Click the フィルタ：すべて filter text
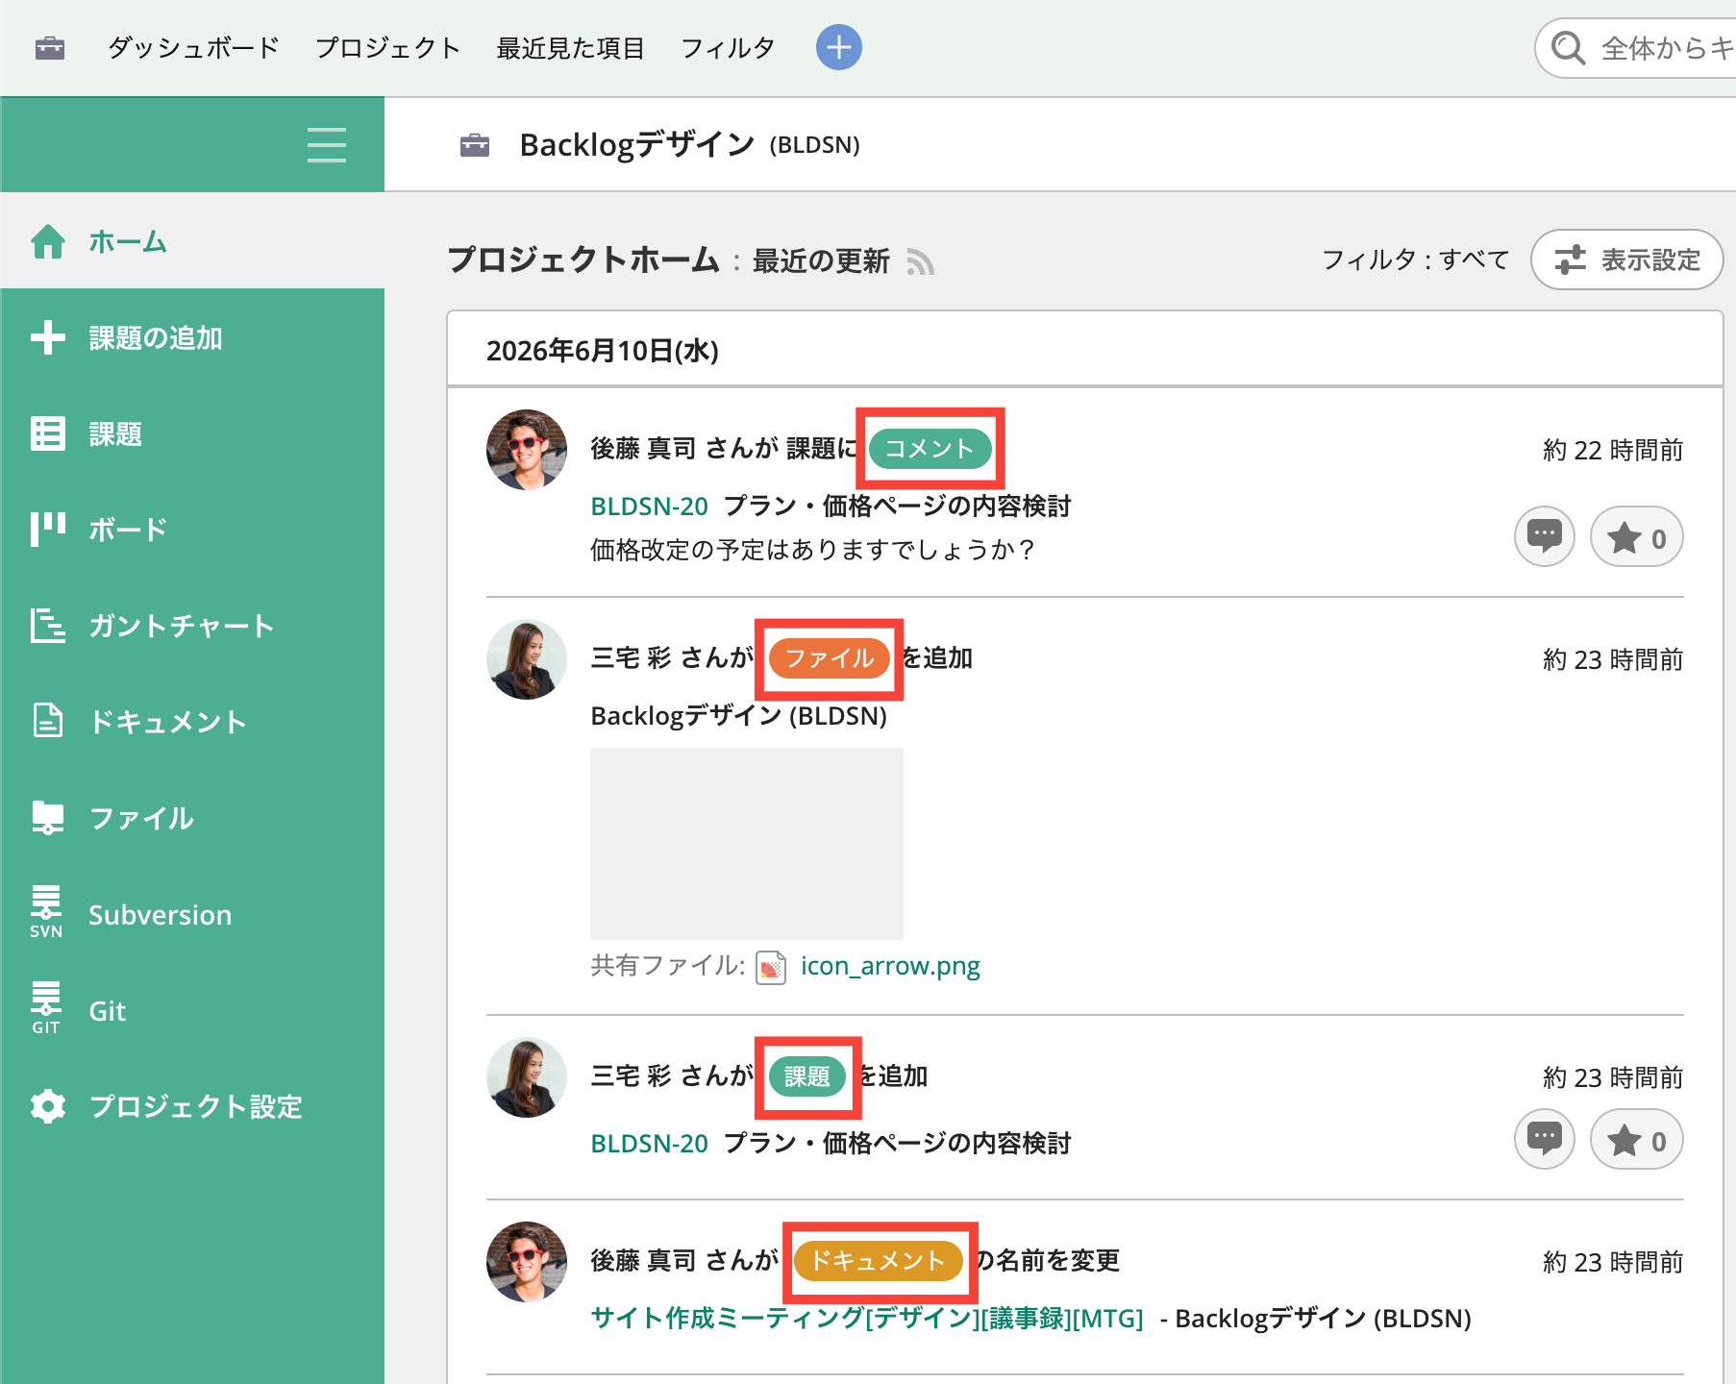Screen dimensions: 1736x1384 [x=1415, y=259]
